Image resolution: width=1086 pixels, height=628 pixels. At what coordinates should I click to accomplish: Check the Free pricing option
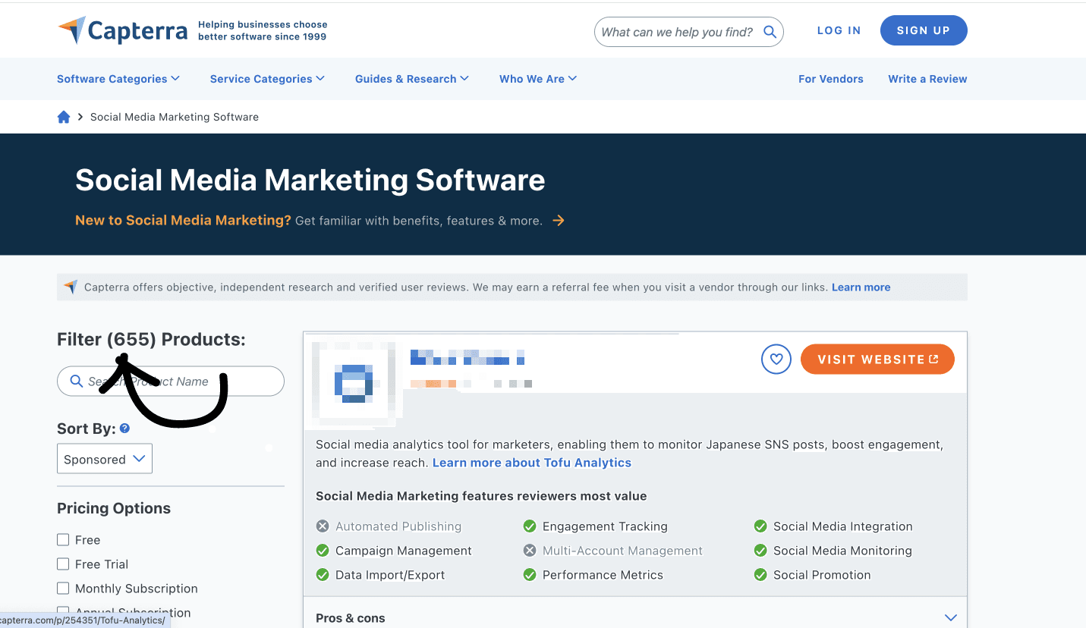pyautogui.click(x=63, y=540)
